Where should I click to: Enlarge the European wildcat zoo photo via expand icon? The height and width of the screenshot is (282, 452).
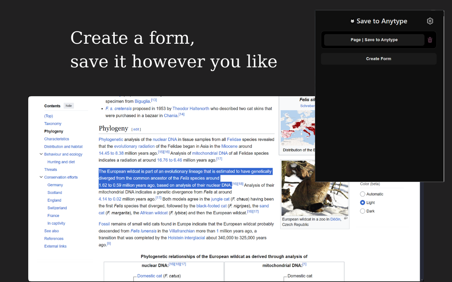345,218
